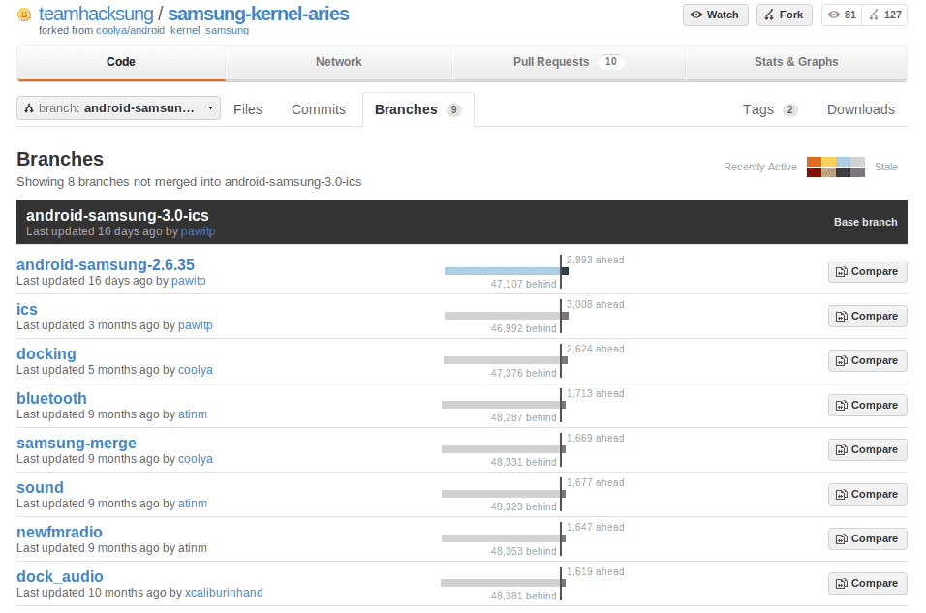Open the Downloads subtab
926x613 pixels.
point(860,109)
